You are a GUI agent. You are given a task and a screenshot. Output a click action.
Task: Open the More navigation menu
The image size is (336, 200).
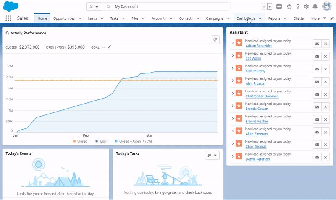[319, 18]
